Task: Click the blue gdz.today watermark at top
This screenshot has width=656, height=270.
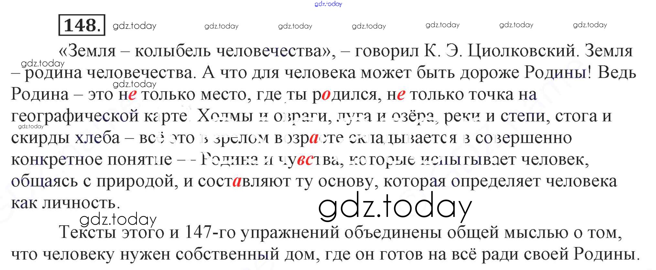Action: point(328,4)
